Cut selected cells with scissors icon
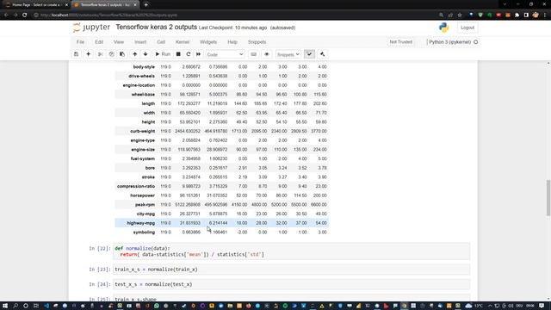The width and height of the screenshot is (551, 310). pyautogui.click(x=101, y=54)
